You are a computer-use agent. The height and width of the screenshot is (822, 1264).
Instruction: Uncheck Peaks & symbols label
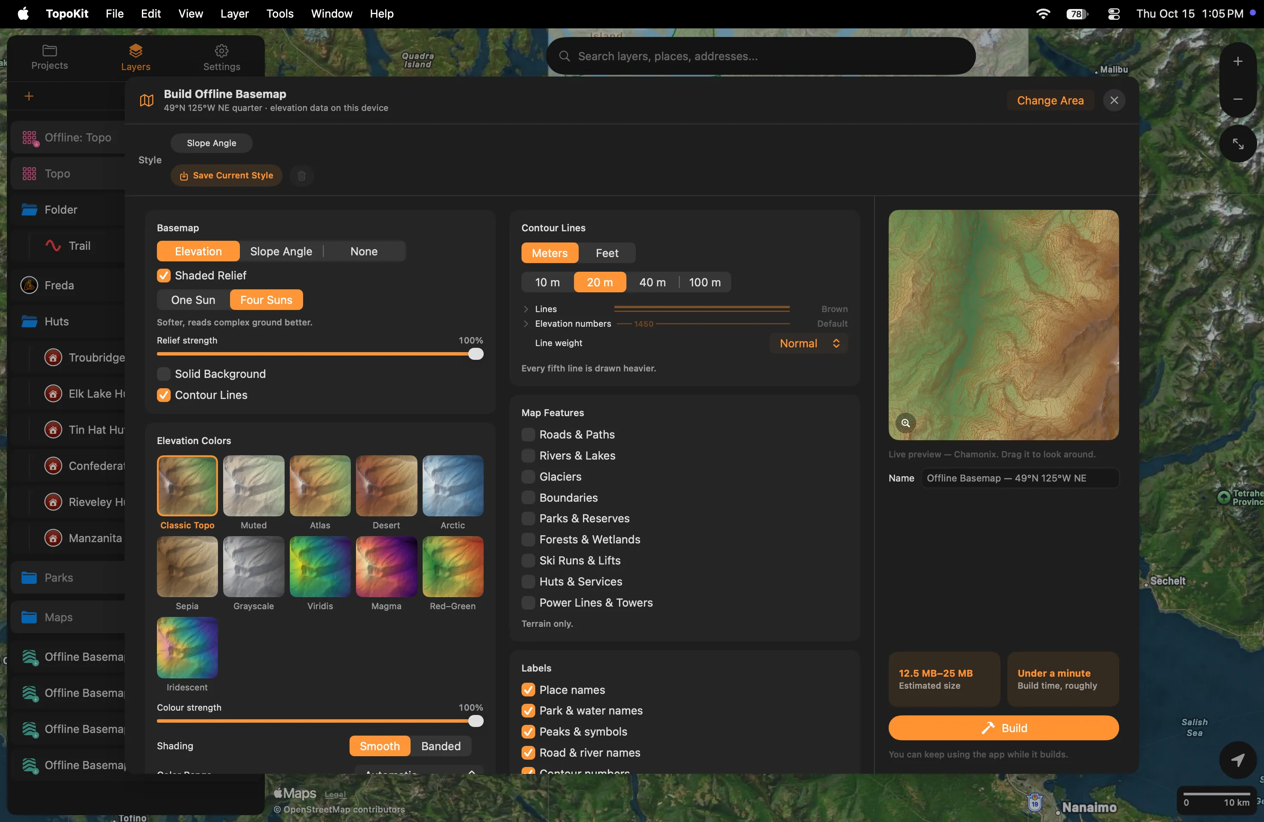pyautogui.click(x=528, y=732)
